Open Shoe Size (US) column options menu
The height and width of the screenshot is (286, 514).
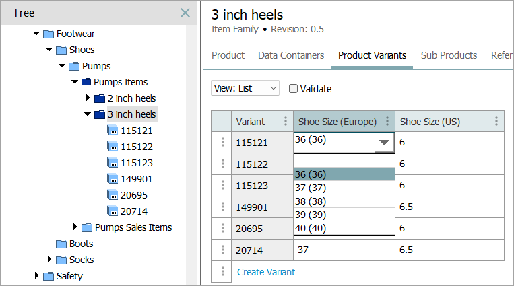tap(496, 122)
